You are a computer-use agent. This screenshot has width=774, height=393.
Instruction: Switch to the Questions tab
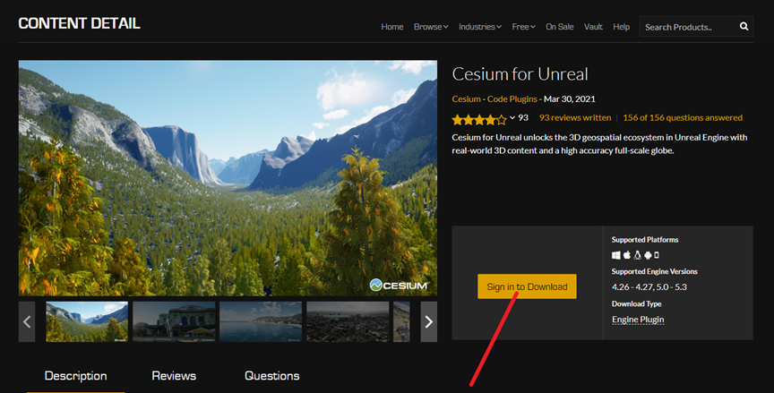coord(272,376)
